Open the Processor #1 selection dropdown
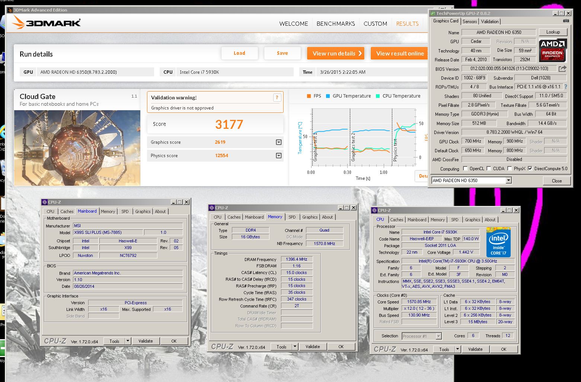The height and width of the screenshot is (382, 581). pos(438,336)
